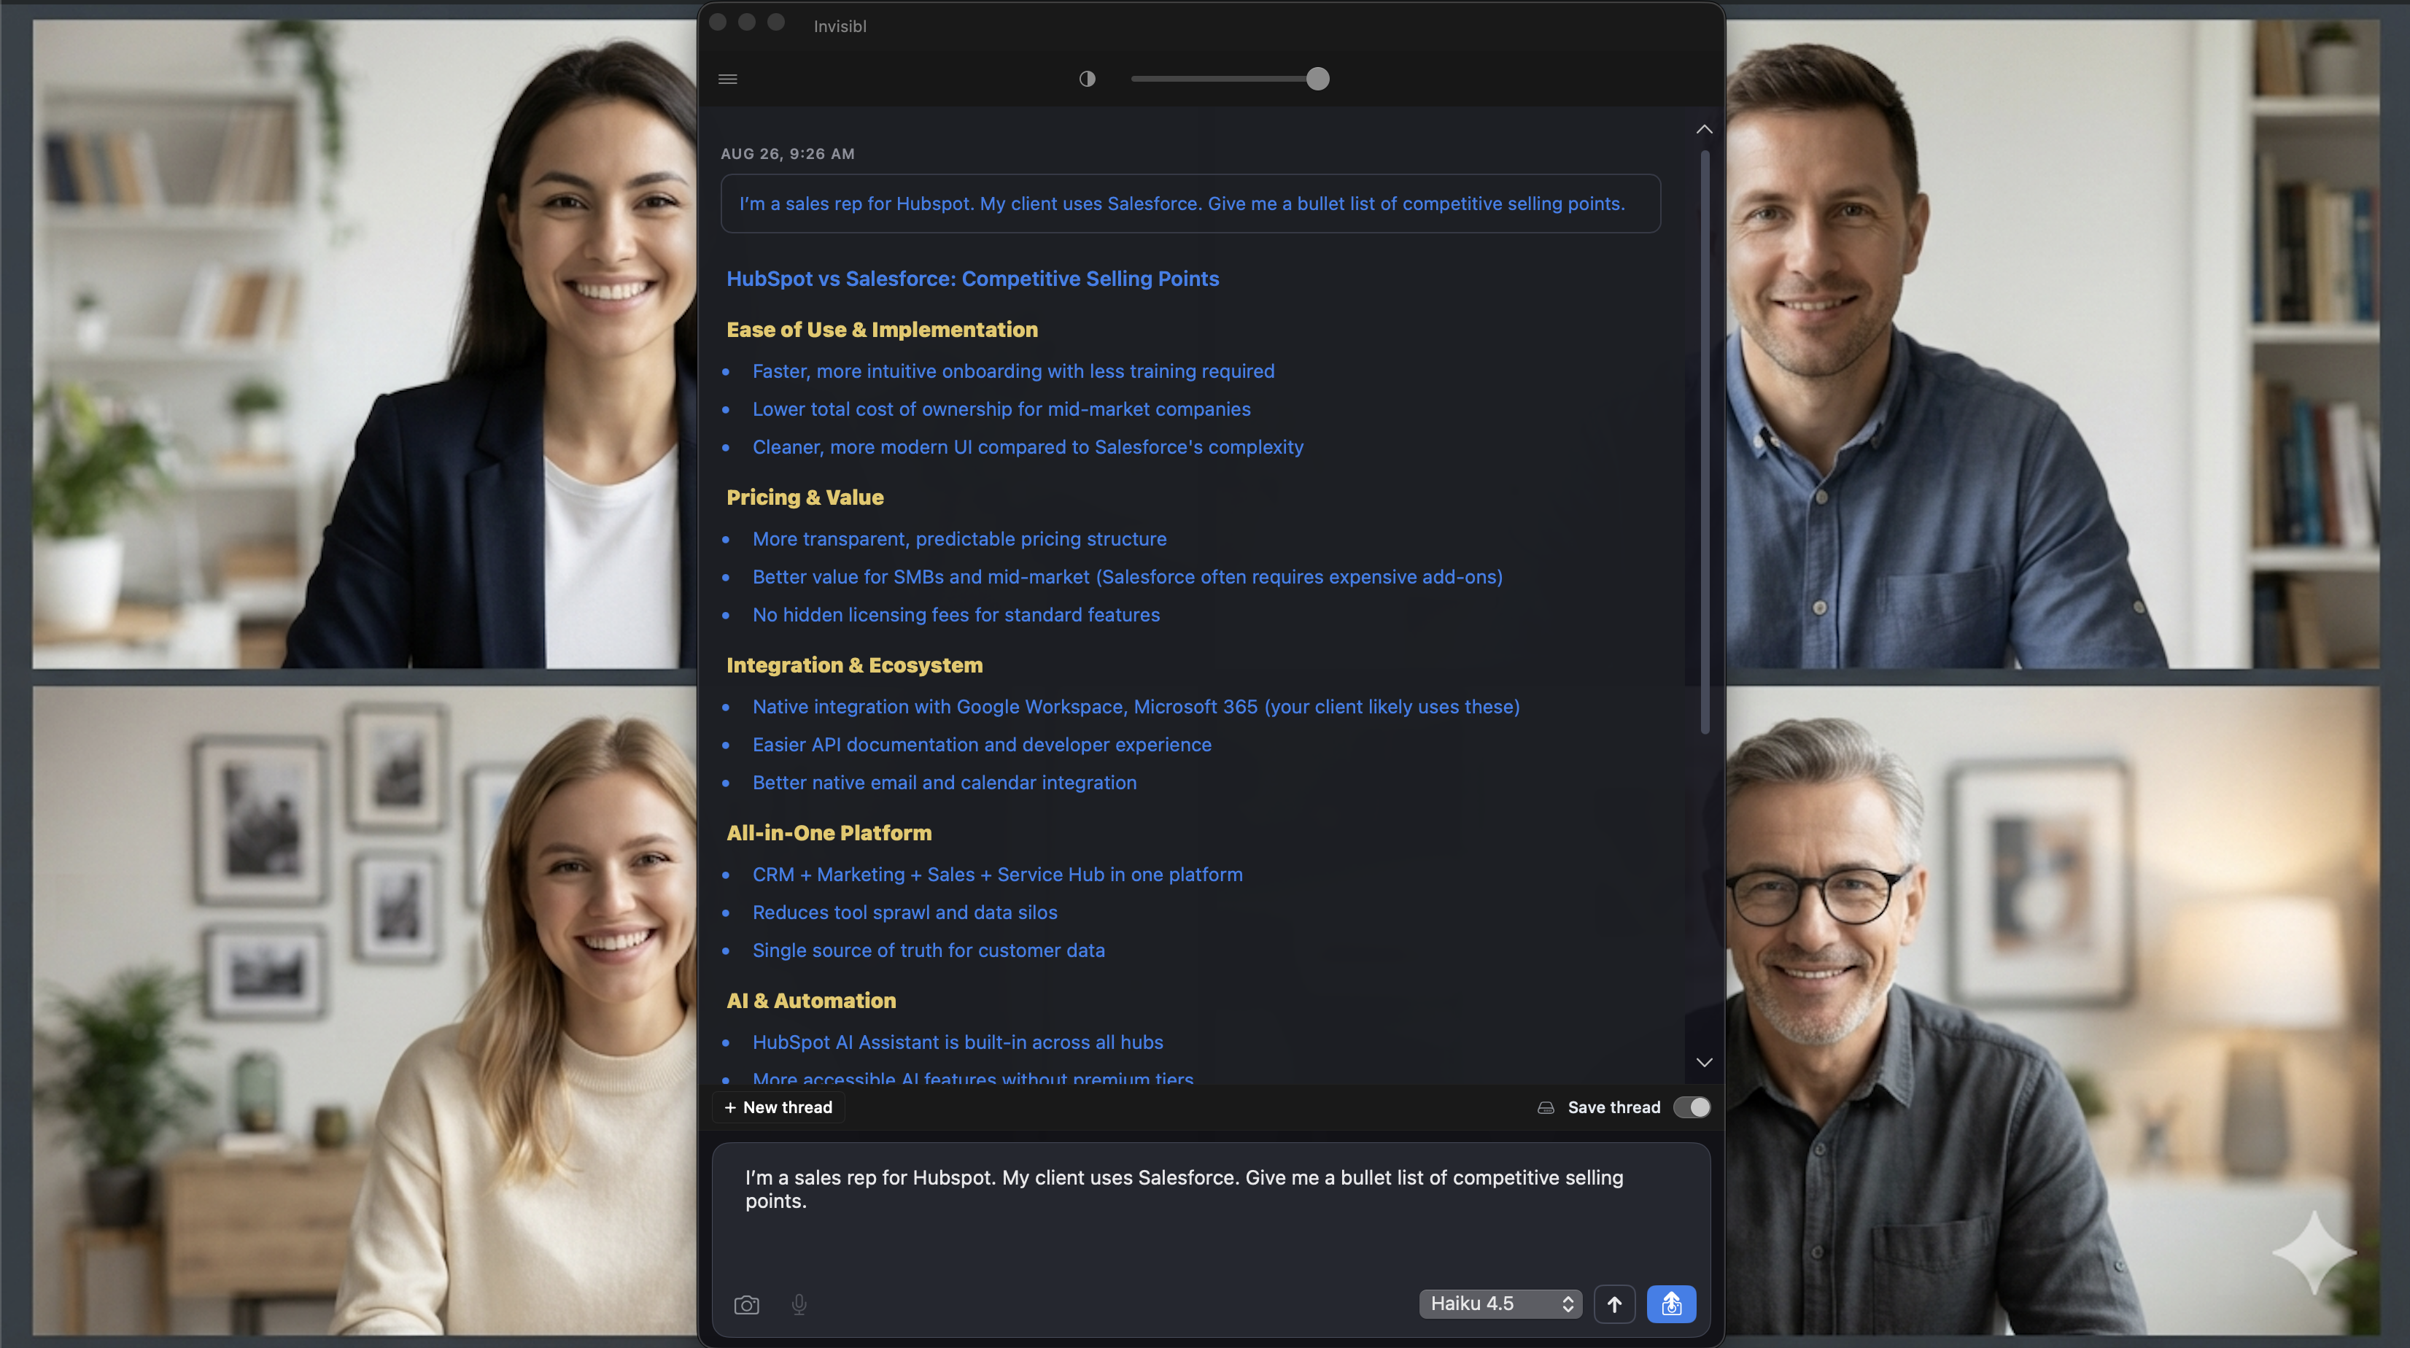Click the sent user message bubble
The width and height of the screenshot is (2410, 1348).
(x=1190, y=204)
